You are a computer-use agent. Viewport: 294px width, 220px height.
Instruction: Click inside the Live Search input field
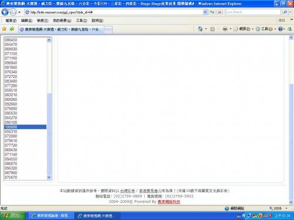253,12
